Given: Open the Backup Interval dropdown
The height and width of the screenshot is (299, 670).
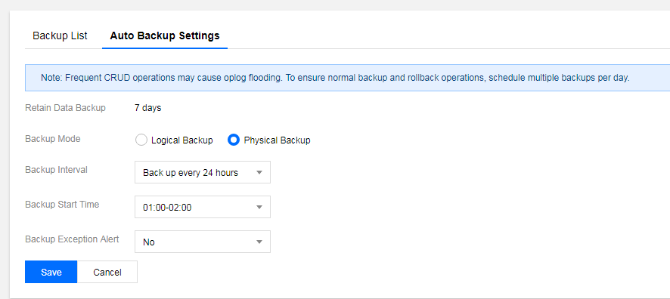Looking at the screenshot, I should pos(203,172).
